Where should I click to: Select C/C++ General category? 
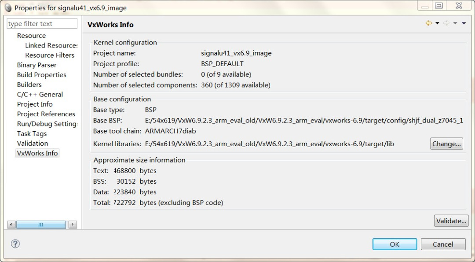click(x=40, y=94)
